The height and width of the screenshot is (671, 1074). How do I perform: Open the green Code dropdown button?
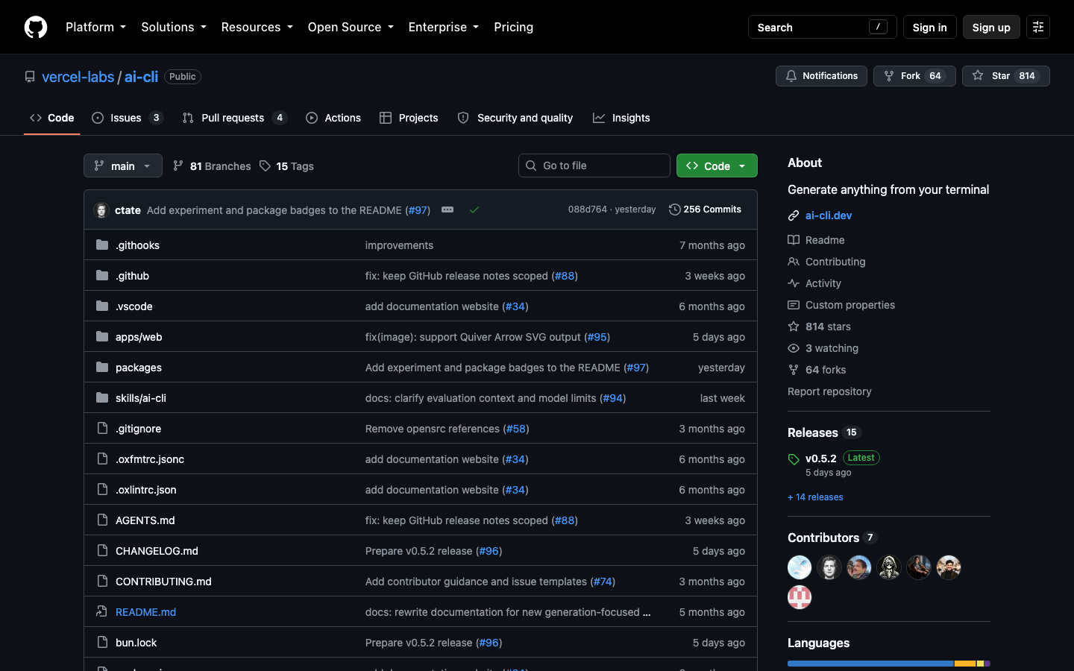point(717,166)
